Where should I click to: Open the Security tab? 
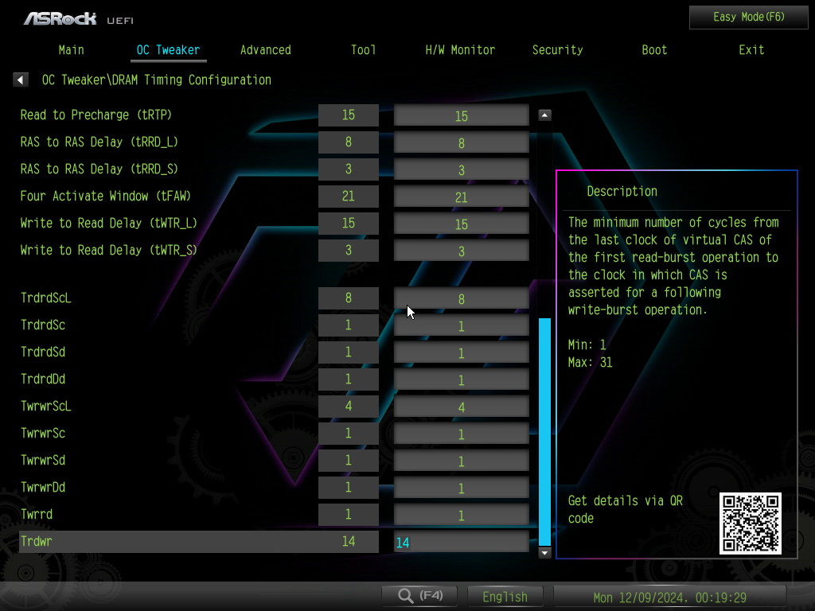(x=557, y=50)
